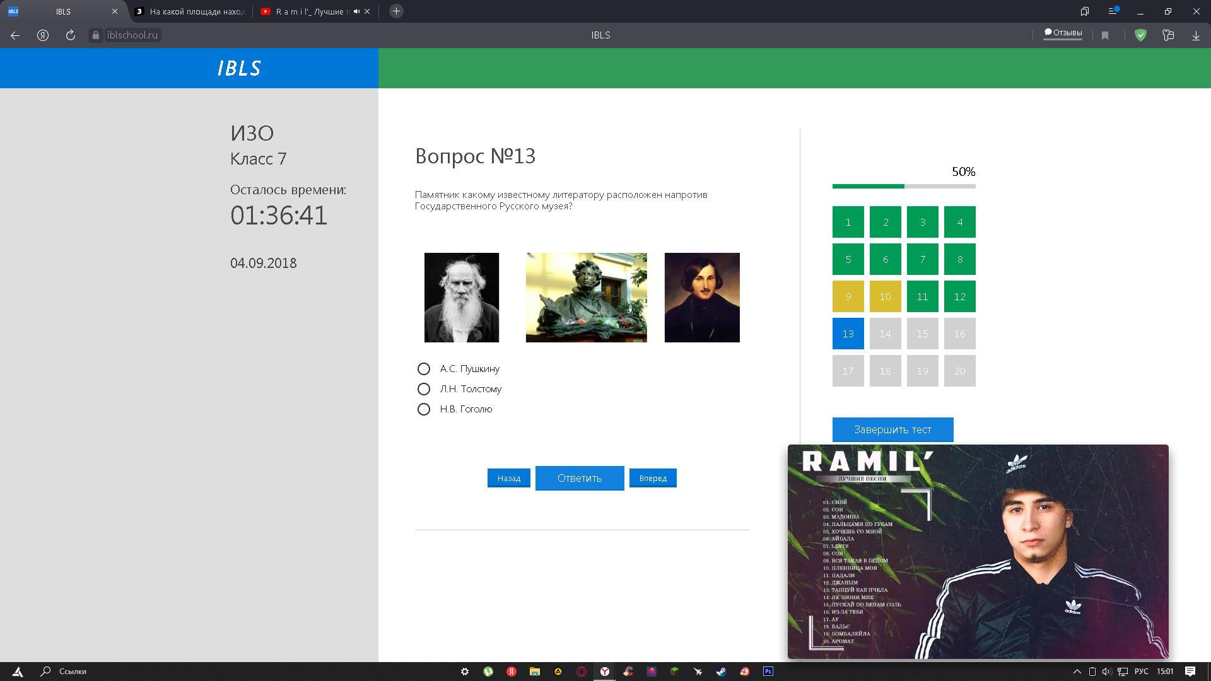This screenshot has height=681, width=1211.
Task: Open the browser menu with blue dot
Action: click(x=1113, y=11)
